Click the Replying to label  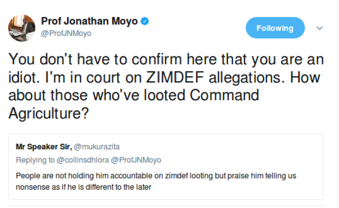click(35, 160)
